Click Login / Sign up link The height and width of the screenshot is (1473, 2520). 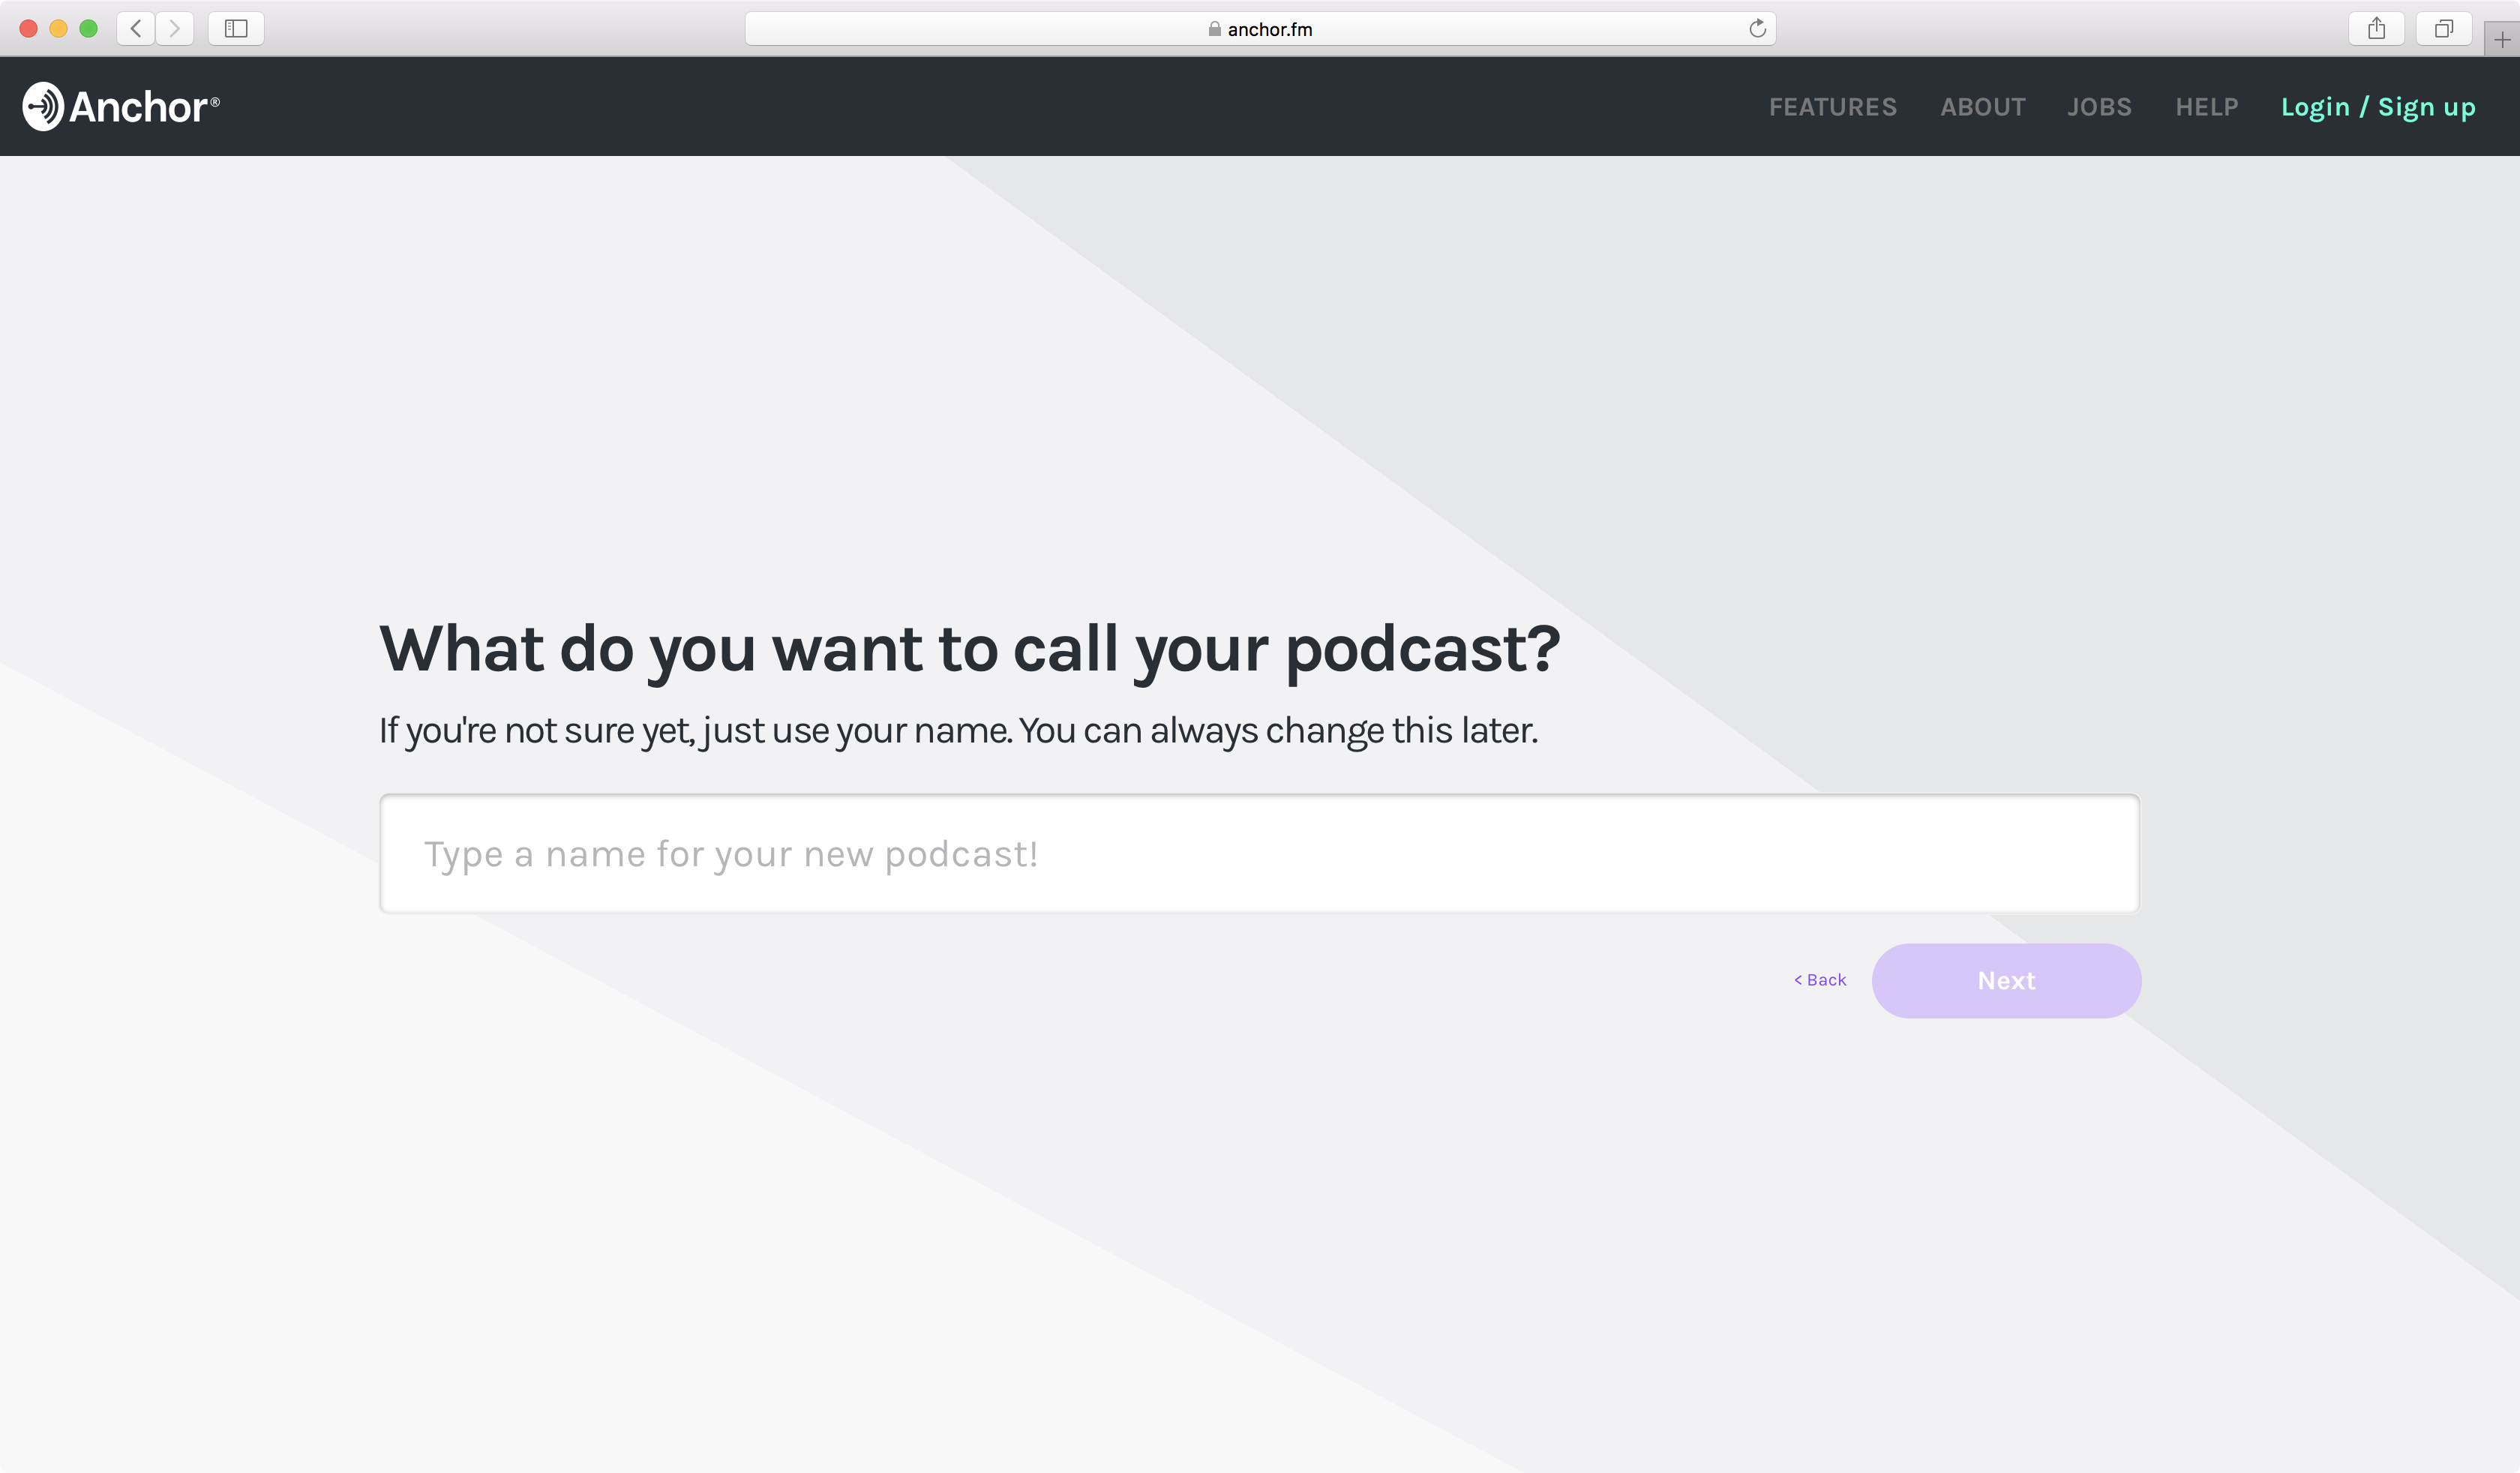2377,107
